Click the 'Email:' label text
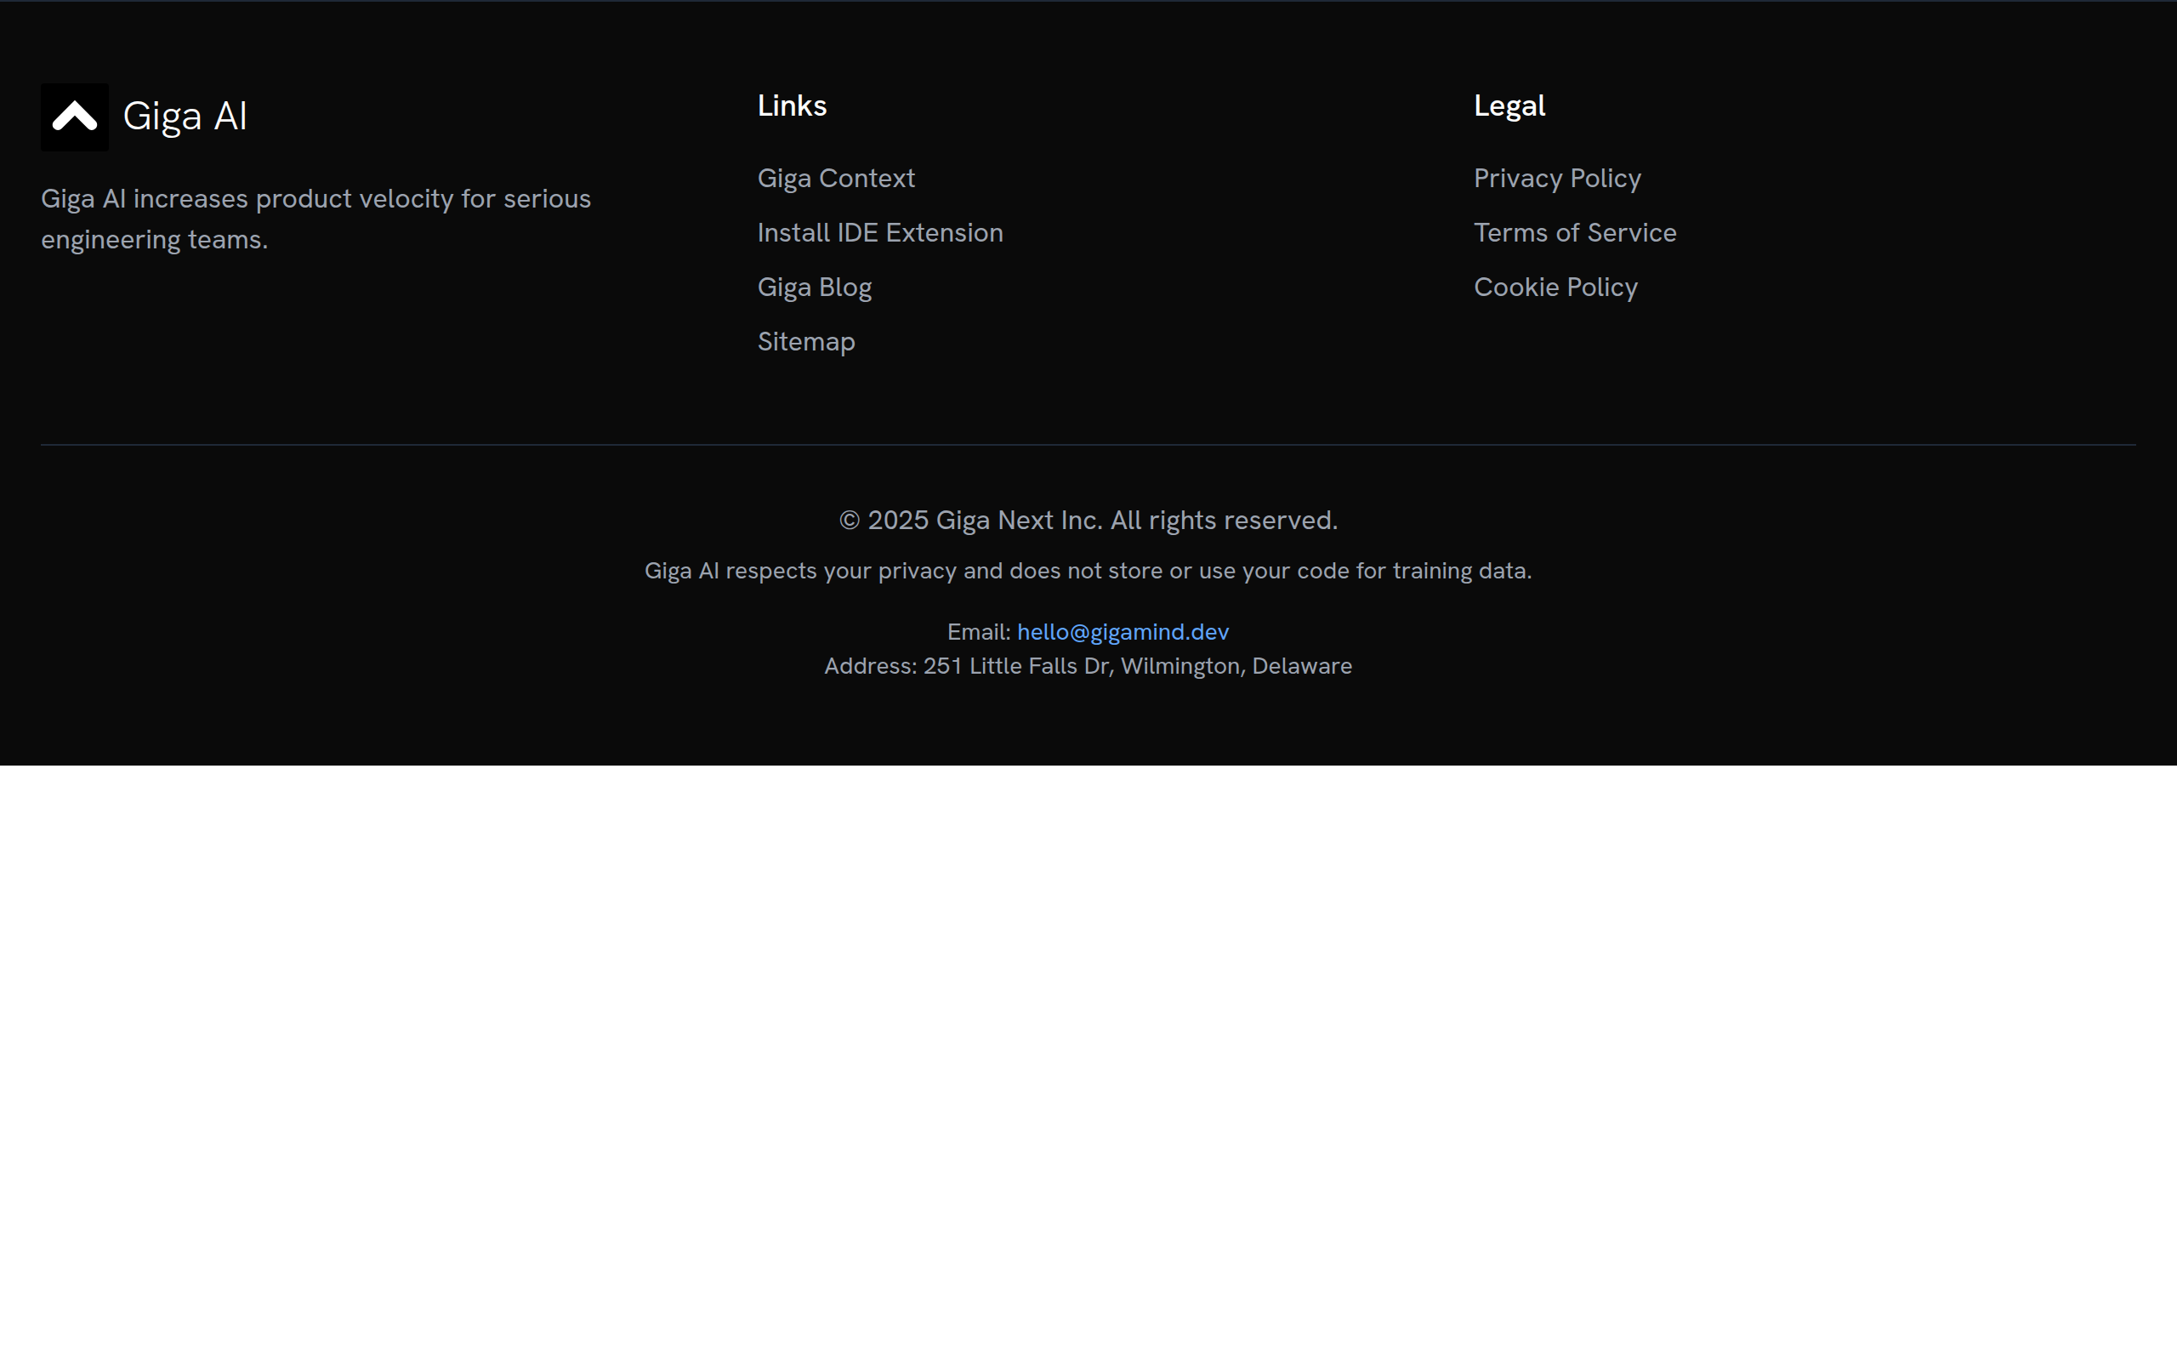Viewport: 2177px width, 1361px height. (x=978, y=632)
